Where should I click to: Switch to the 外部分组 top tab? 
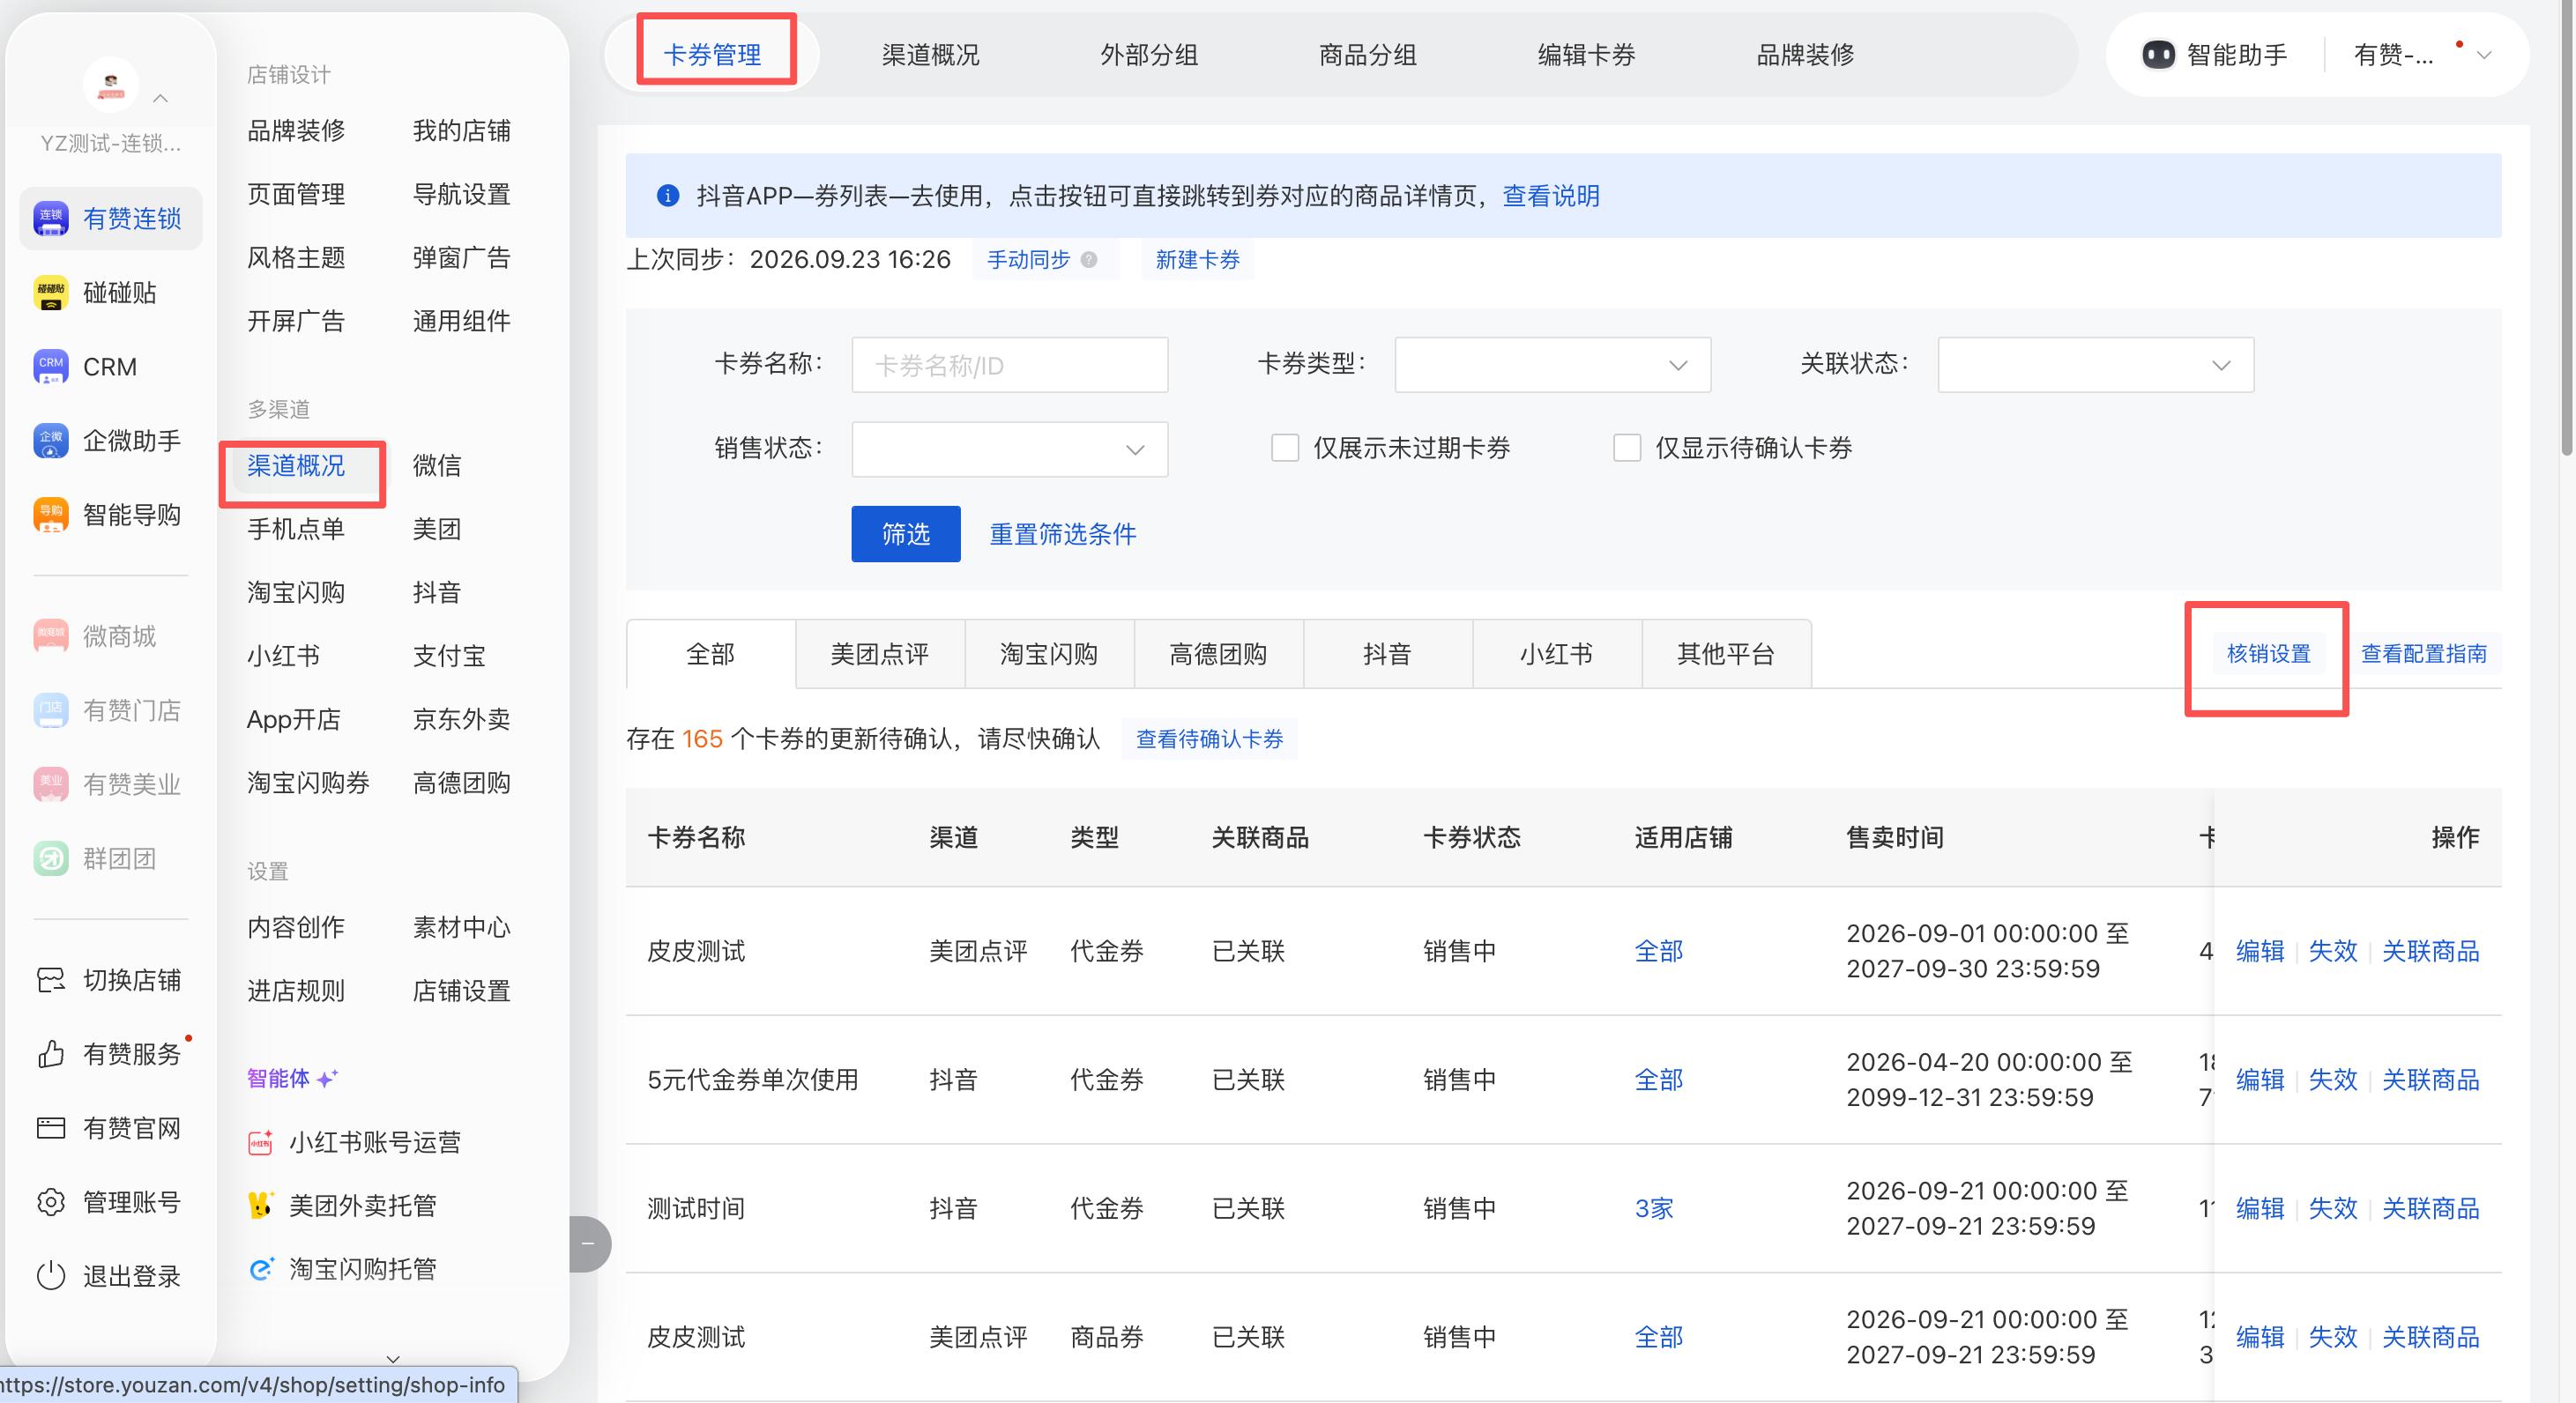[x=1149, y=55]
